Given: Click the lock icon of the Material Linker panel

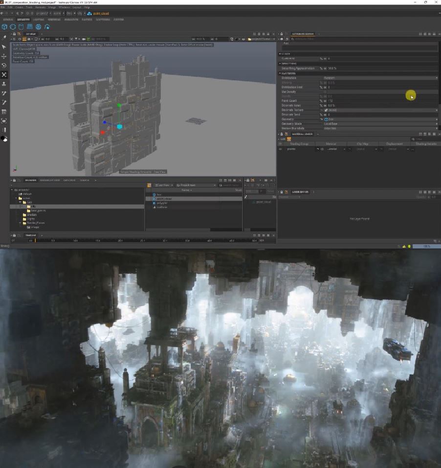Looking at the screenshot, I should [x=281, y=134].
